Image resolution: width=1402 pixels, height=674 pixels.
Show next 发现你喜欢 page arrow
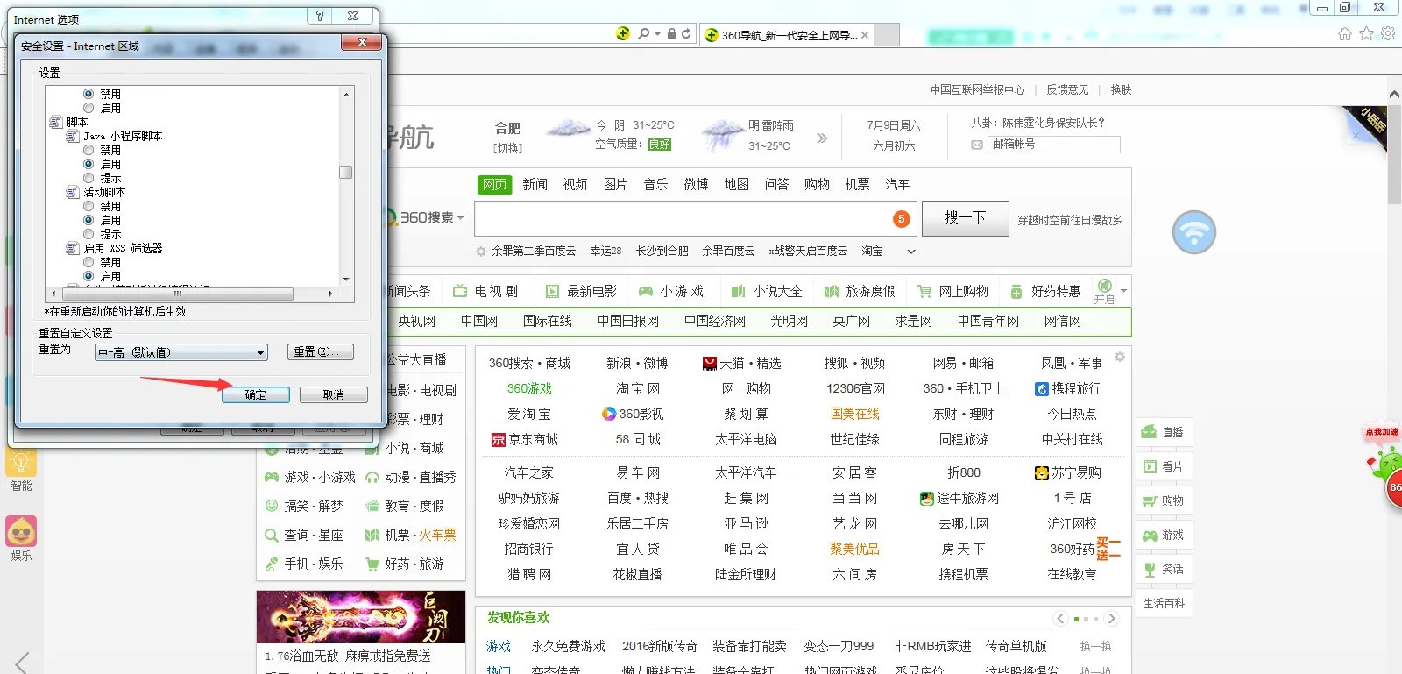1111,619
